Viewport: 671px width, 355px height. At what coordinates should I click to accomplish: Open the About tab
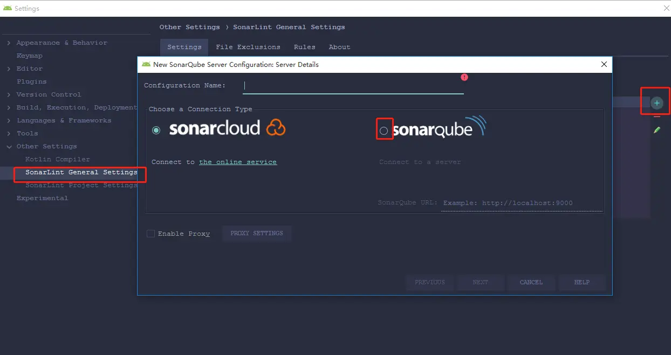pyautogui.click(x=340, y=47)
